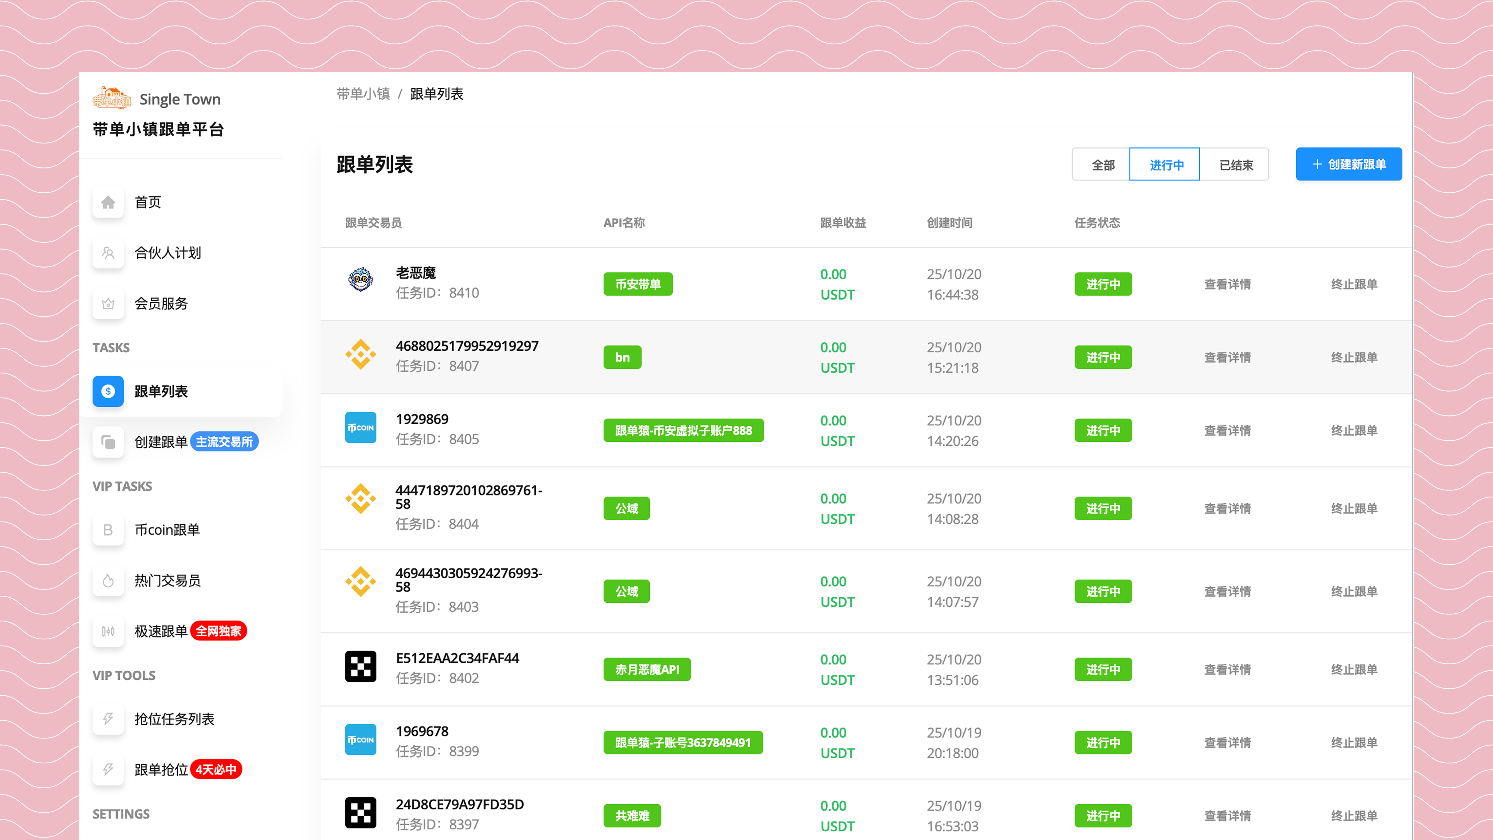Click 终止跟单 for task 8407
Screen dimensions: 1493x840
(x=1353, y=357)
